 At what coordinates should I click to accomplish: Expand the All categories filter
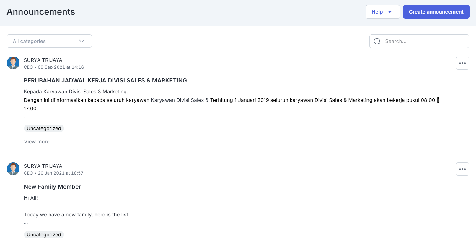click(49, 41)
